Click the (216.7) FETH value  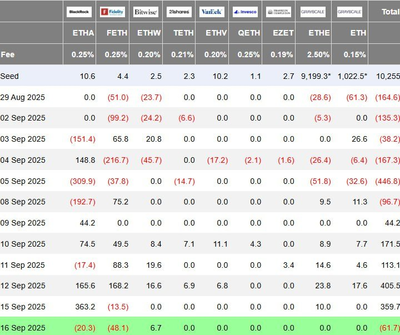pyautogui.click(x=116, y=160)
